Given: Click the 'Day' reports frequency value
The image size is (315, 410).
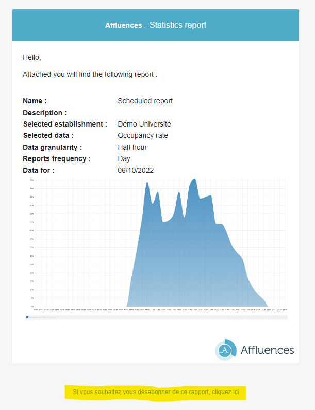Looking at the screenshot, I should pyautogui.click(x=124, y=159).
